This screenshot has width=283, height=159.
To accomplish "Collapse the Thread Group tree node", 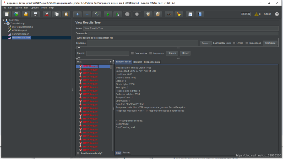I will (5, 24).
